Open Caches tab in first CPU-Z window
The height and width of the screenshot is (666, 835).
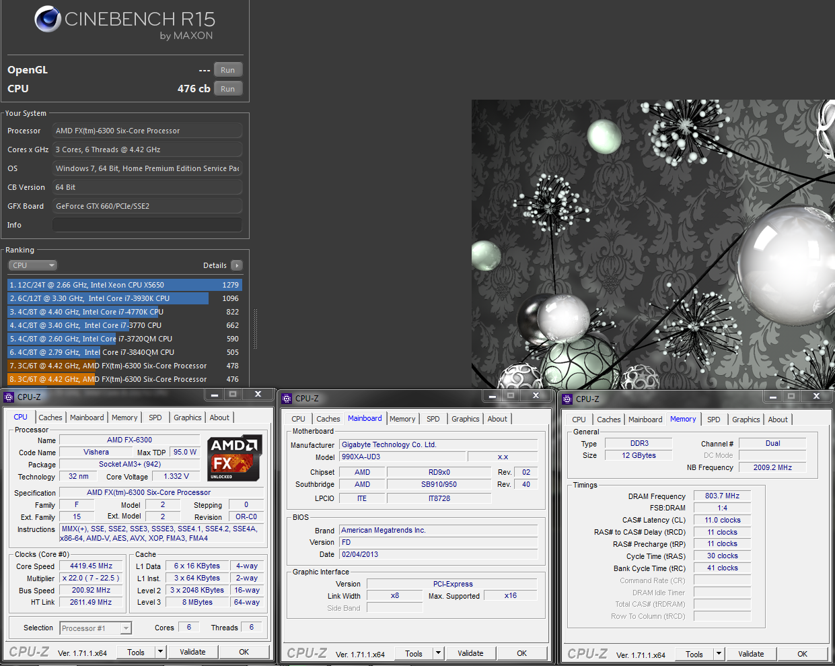click(x=50, y=418)
